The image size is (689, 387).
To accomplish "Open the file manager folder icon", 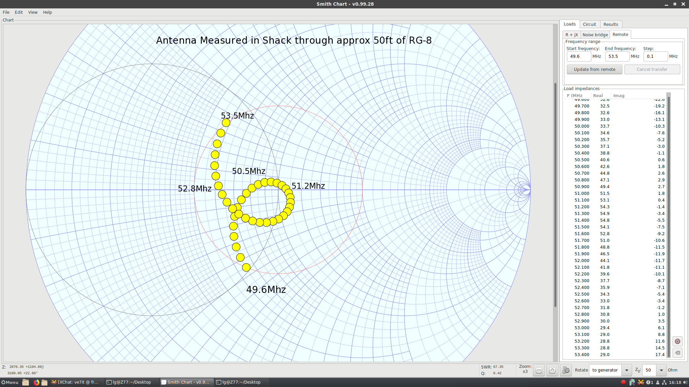I will point(44,382).
